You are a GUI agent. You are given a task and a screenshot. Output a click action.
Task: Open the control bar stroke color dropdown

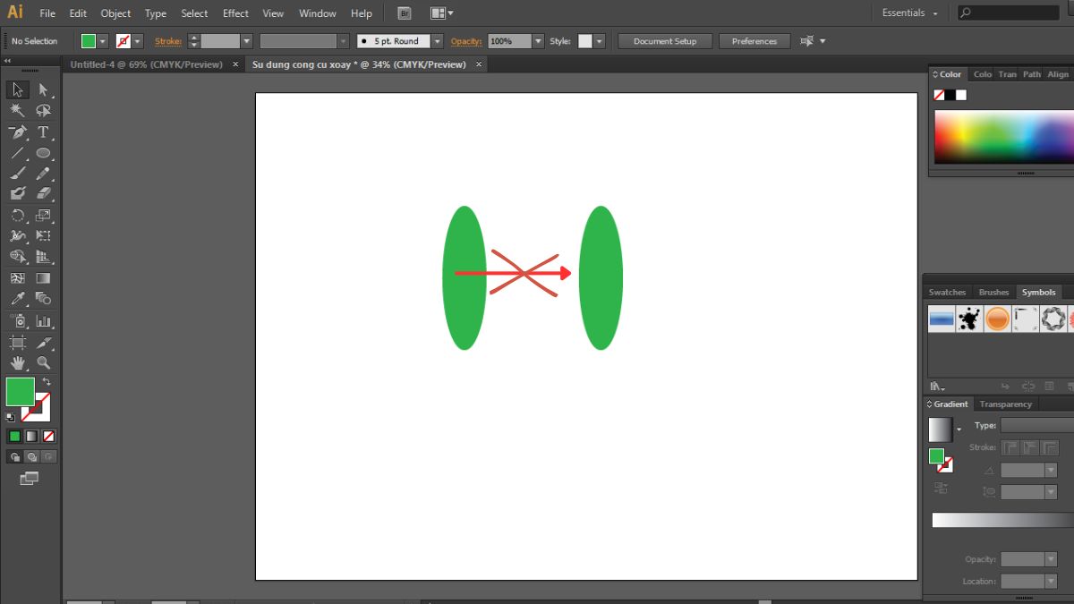tap(138, 41)
